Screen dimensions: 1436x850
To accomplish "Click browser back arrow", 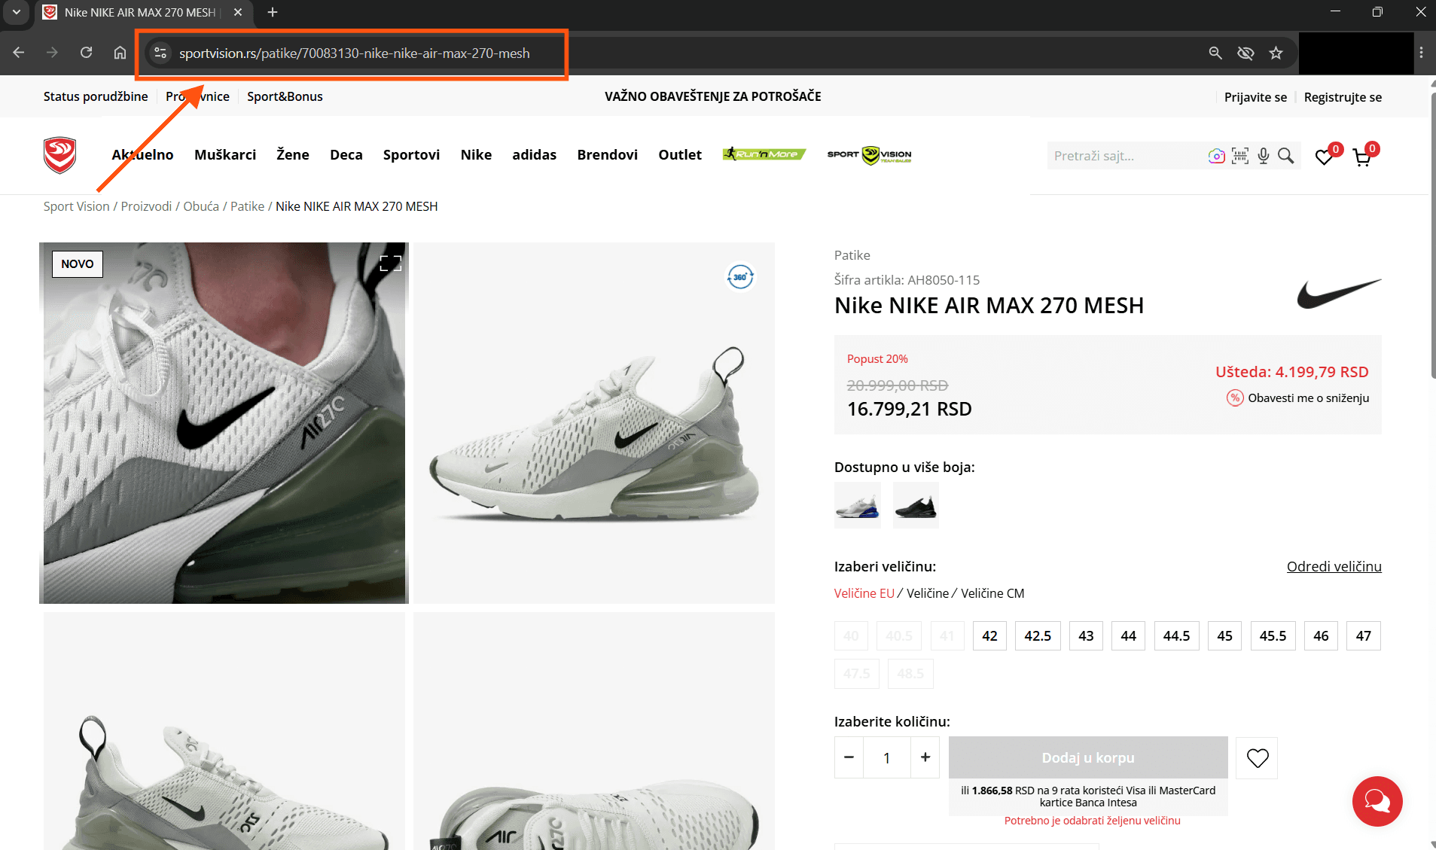I will 19,53.
